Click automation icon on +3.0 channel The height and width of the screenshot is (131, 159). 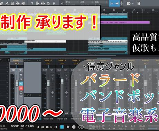pyautogui.click(x=66, y=92)
